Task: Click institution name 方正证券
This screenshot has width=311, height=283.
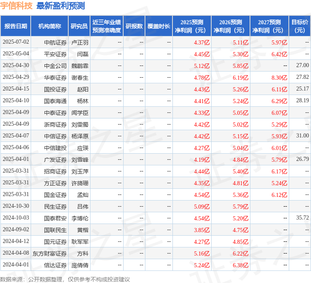Action: [x=55, y=183]
